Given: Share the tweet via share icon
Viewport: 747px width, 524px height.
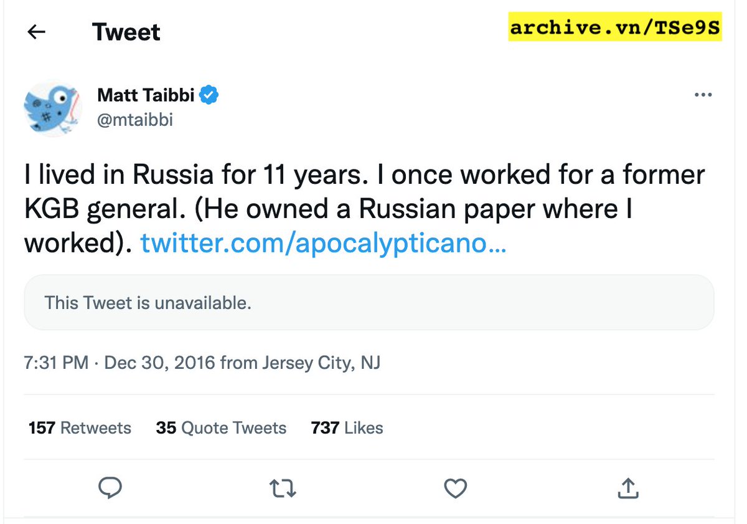Looking at the screenshot, I should 627,488.
